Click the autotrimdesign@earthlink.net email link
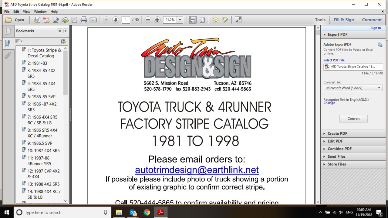This screenshot has height=218, width=388. pos(197,170)
